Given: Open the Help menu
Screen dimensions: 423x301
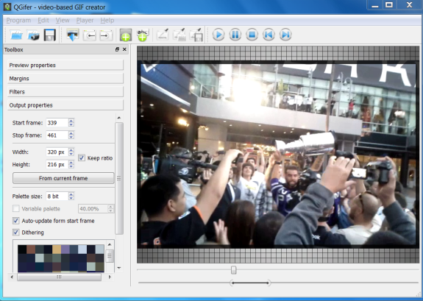Looking at the screenshot, I should (107, 21).
